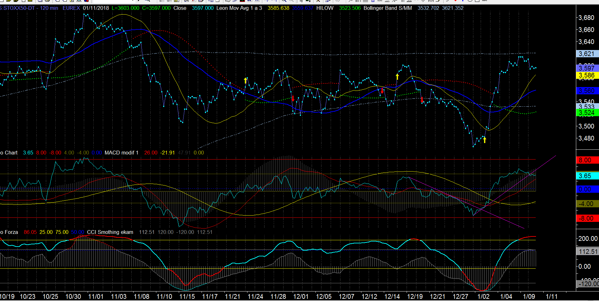
Task: Select the C=3597.000 close value
Action: click(156, 8)
